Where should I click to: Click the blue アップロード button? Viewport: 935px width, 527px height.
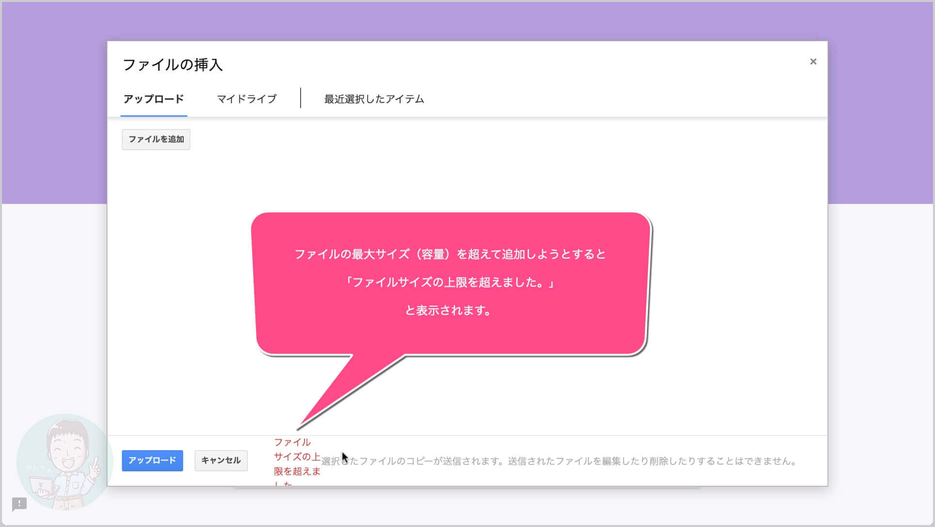coord(152,461)
